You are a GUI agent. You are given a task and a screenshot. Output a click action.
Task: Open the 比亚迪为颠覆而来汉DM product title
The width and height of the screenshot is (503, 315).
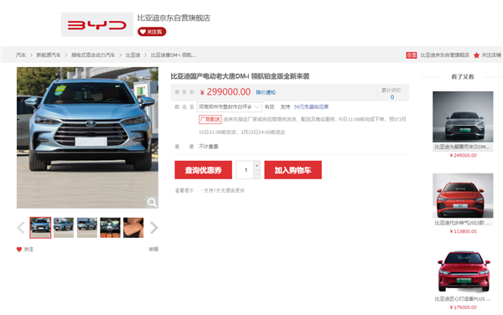tap(463, 147)
